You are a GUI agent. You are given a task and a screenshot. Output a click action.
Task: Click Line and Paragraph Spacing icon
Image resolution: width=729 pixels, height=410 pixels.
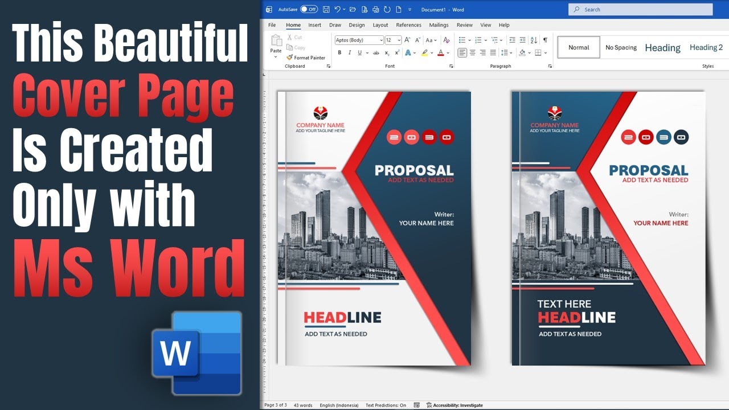pyautogui.click(x=505, y=52)
